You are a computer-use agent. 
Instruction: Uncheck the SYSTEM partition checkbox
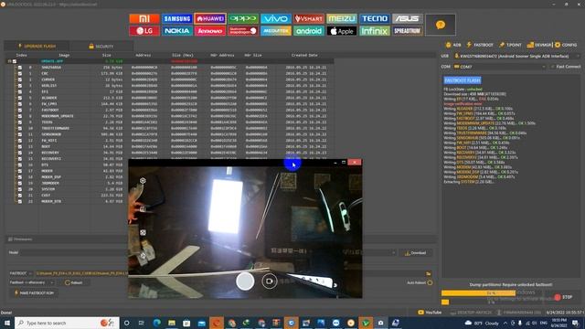(20, 189)
